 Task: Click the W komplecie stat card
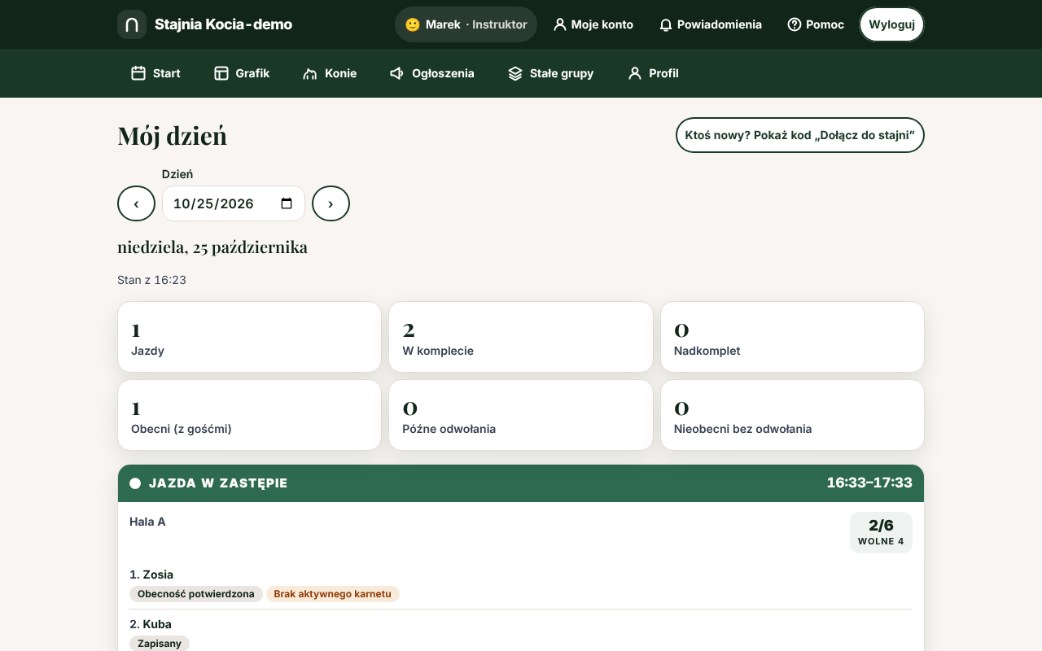(521, 337)
